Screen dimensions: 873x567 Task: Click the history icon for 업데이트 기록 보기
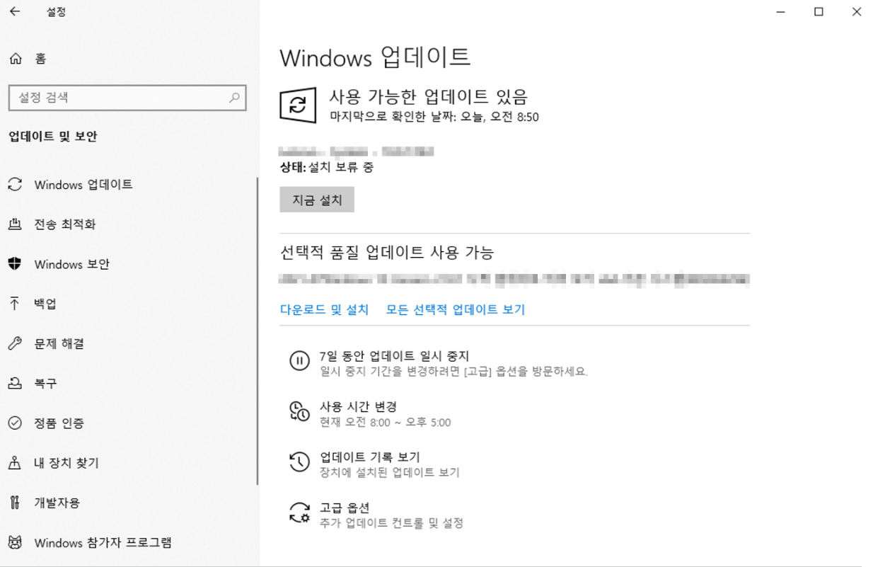click(299, 462)
